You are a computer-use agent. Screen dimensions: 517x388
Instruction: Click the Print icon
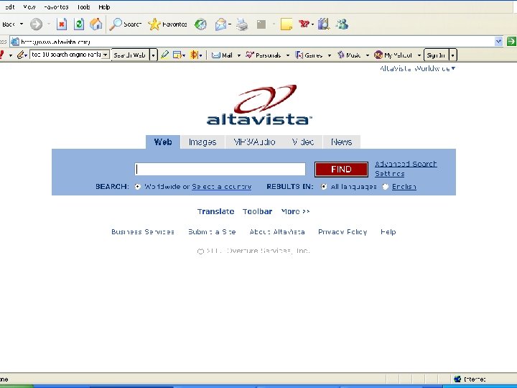pos(242,24)
